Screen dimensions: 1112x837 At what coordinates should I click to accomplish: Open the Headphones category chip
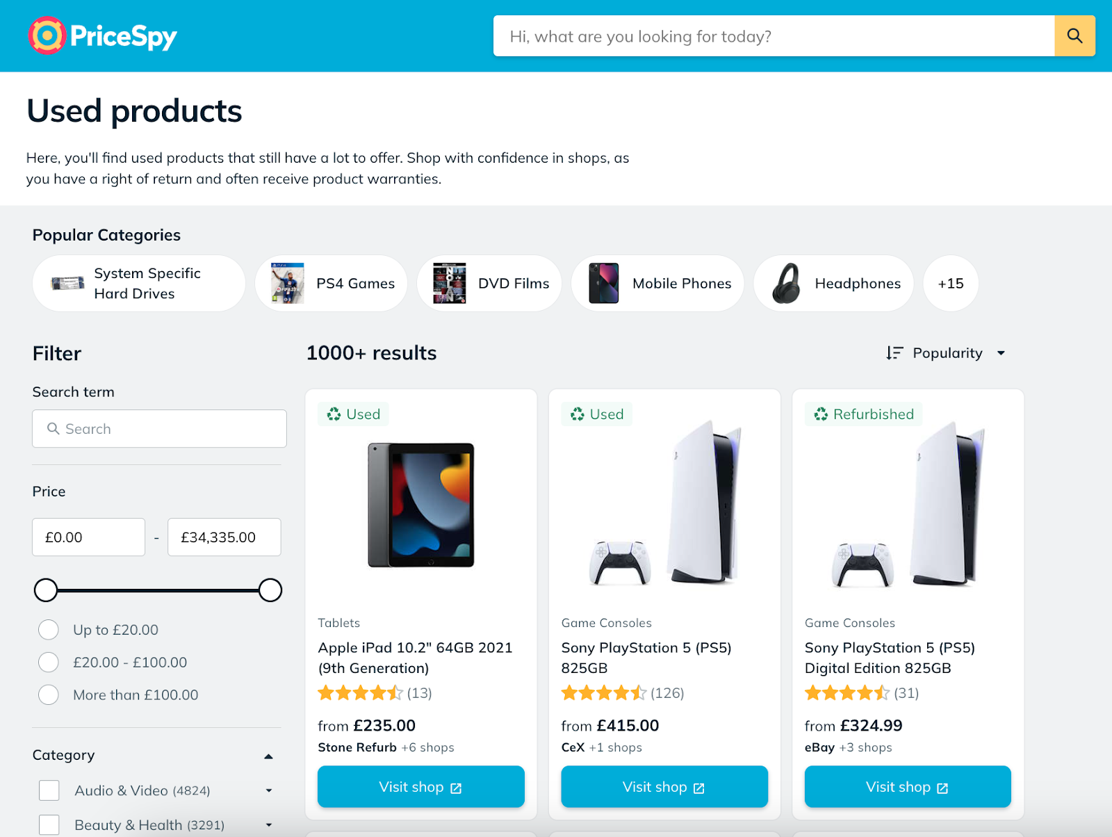(x=833, y=284)
